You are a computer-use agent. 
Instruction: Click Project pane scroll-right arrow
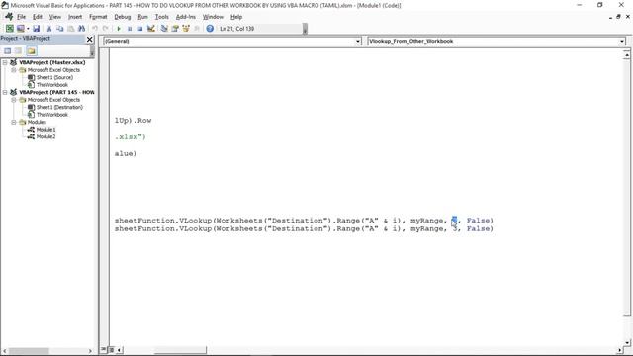click(x=90, y=351)
